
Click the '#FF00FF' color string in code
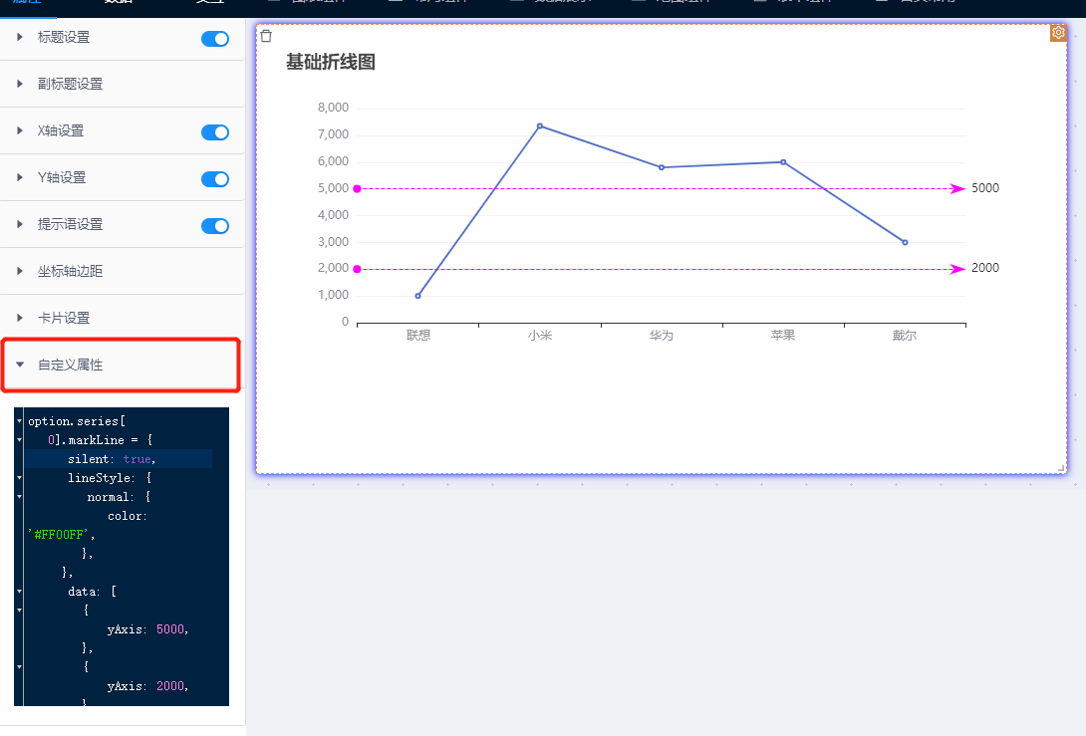61,535
